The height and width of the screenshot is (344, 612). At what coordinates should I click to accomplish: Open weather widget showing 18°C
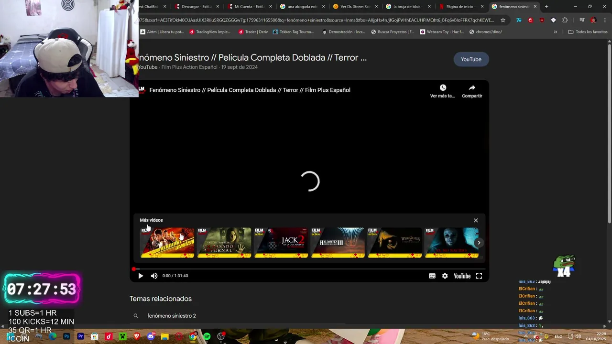490,336
